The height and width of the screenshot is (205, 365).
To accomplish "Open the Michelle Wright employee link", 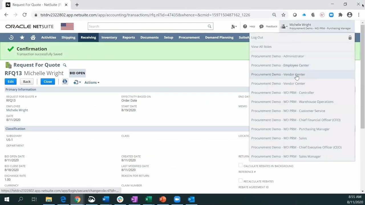I will pos(17,110).
